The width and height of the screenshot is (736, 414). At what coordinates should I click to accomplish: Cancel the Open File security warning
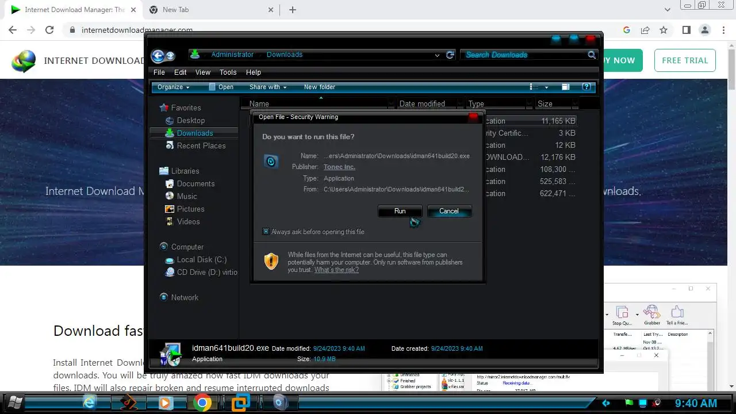point(449,211)
